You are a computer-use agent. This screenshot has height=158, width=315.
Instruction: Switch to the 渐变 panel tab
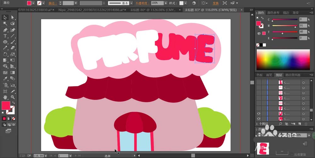click(295, 13)
